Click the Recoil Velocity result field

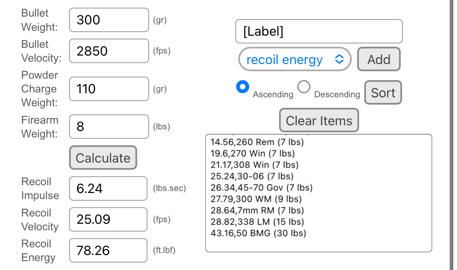[108, 219]
